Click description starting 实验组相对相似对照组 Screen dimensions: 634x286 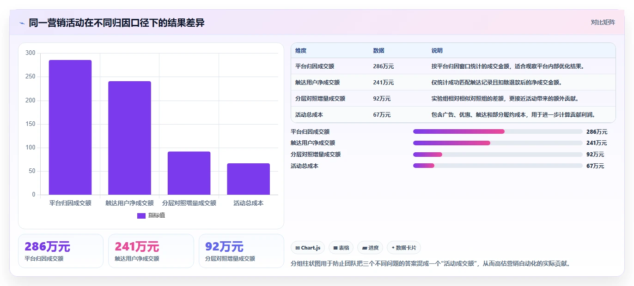(505, 99)
